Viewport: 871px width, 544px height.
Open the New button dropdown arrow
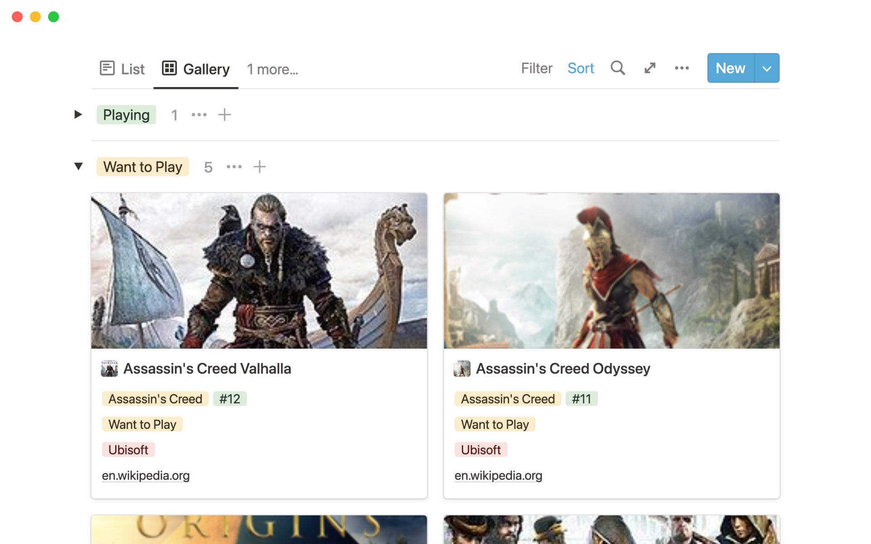pos(767,68)
